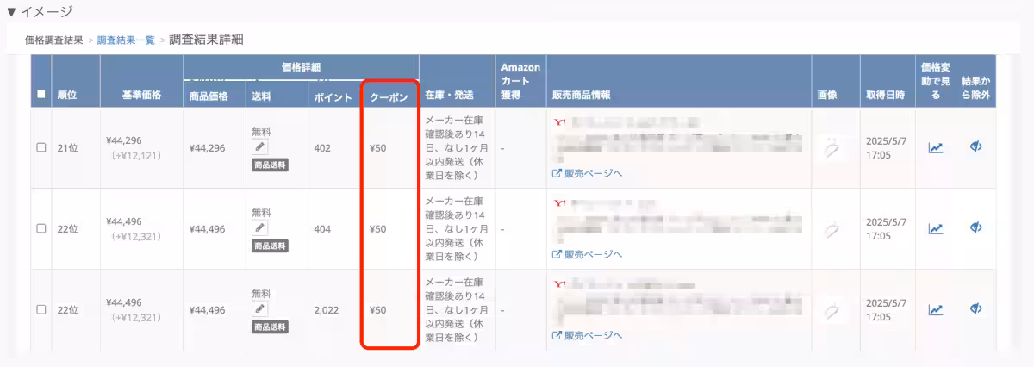This screenshot has height=367, width=1034.
Task: Exclude the rank 21 result using eye icon
Action: point(976,147)
